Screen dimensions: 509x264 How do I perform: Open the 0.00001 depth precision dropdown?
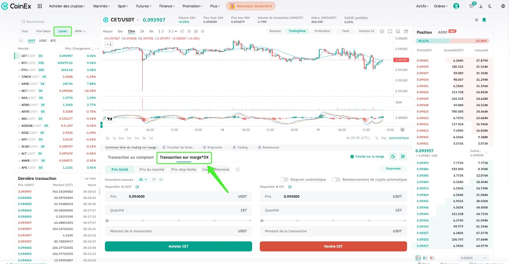[x=473, y=258]
